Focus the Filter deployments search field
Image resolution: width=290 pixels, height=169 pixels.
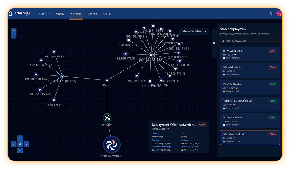(250, 41)
